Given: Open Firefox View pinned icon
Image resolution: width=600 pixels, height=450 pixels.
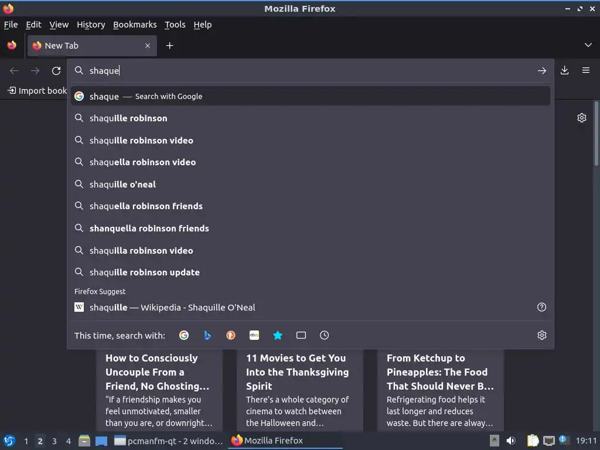Looking at the screenshot, I should (12, 46).
